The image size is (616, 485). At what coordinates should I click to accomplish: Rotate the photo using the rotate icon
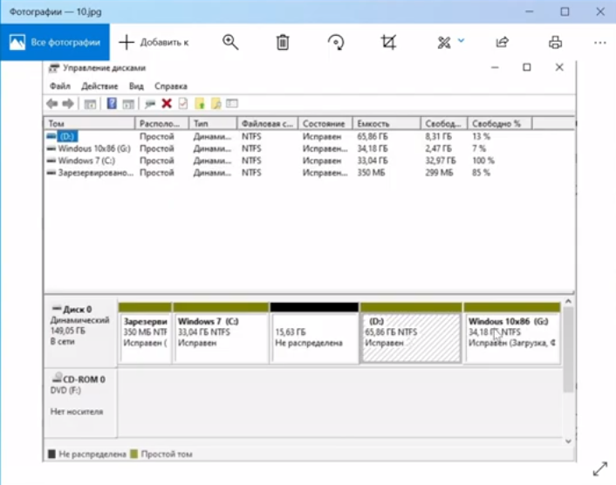tap(336, 42)
